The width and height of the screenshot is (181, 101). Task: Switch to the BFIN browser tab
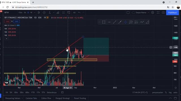[x=14, y=2]
